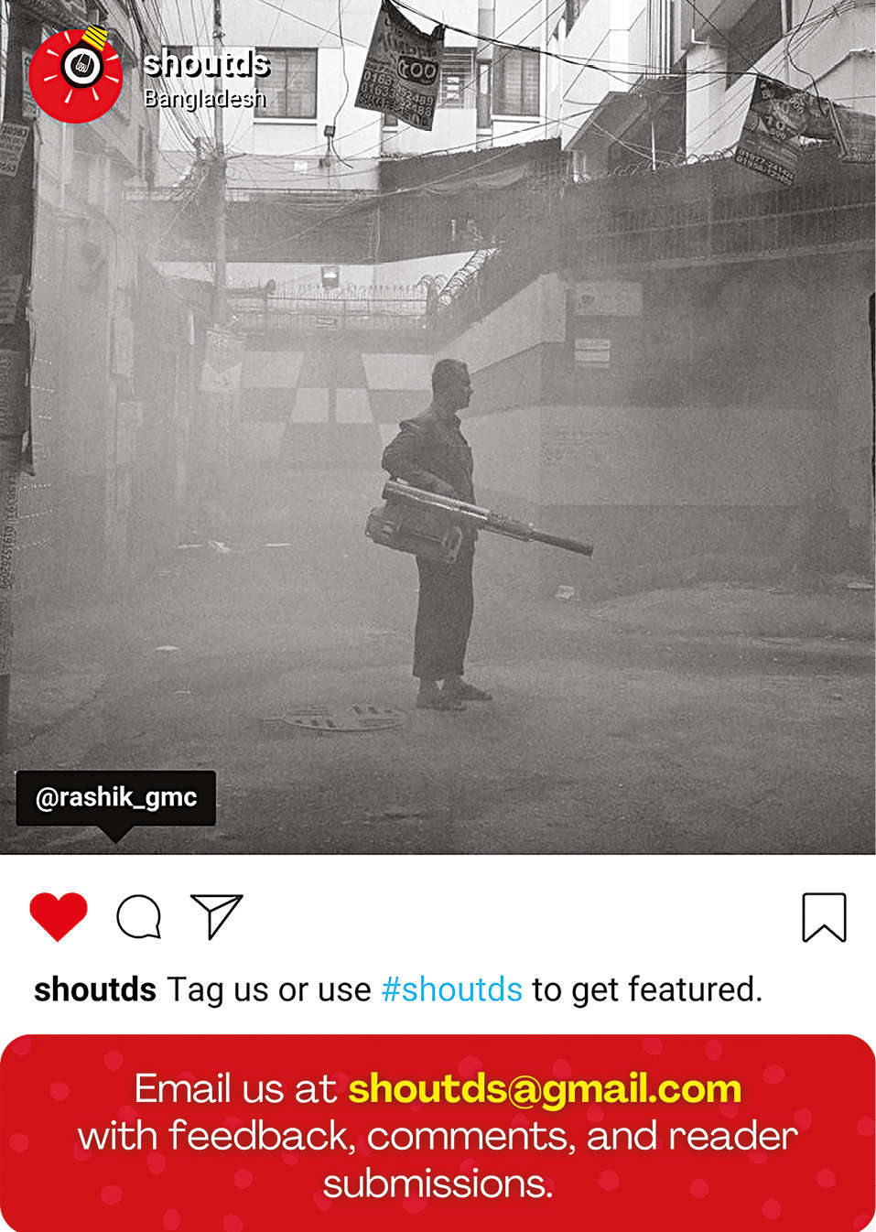Click the word 'submissions.' in banner
876x1232 pixels.
tap(438, 1184)
